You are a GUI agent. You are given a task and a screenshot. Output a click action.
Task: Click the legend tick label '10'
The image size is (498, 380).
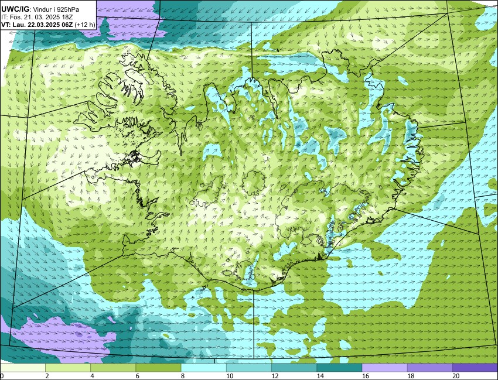pos(229,376)
